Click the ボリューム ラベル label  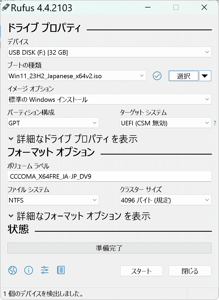[x=28, y=166]
